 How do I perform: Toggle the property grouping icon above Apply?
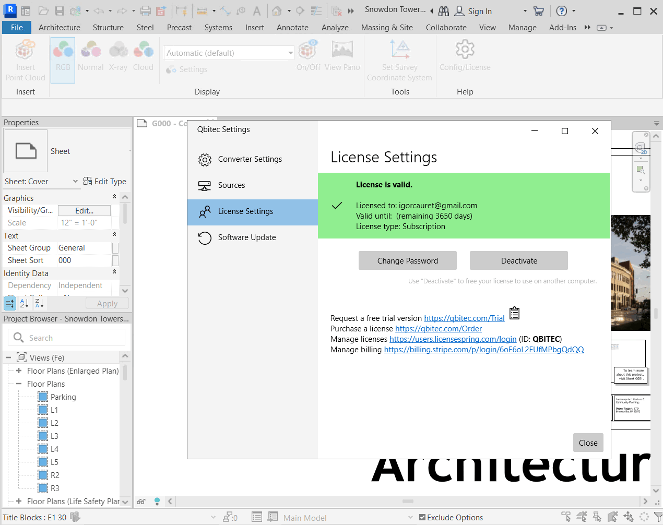click(9, 303)
